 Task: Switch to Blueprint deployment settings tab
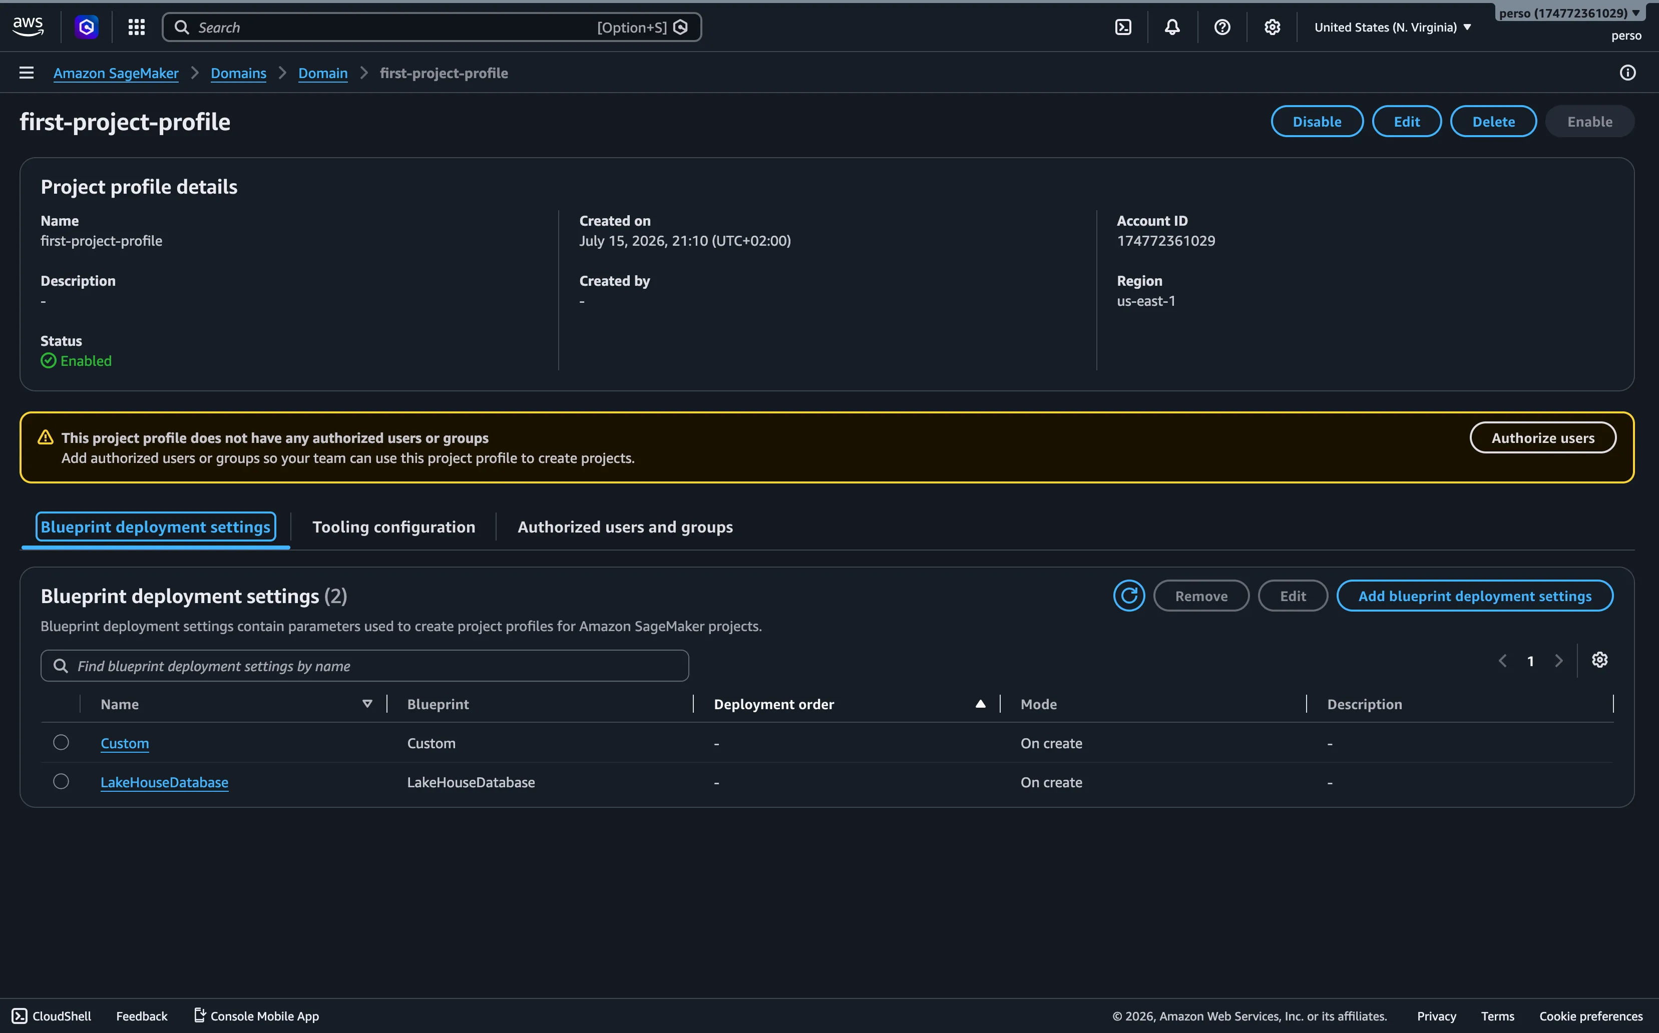point(156,527)
